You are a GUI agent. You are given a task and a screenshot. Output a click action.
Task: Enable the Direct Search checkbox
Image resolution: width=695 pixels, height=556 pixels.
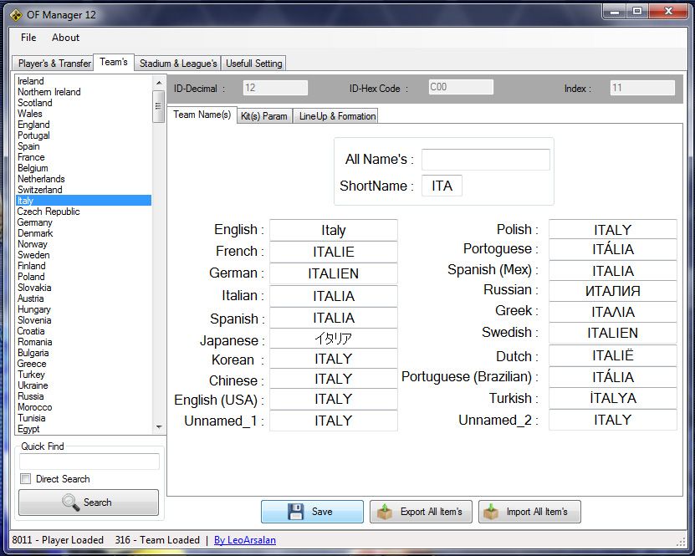pyautogui.click(x=27, y=479)
